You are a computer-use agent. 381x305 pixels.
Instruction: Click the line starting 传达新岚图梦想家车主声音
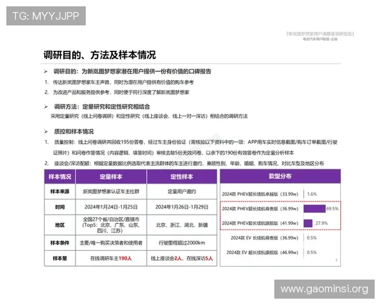coord(123,82)
